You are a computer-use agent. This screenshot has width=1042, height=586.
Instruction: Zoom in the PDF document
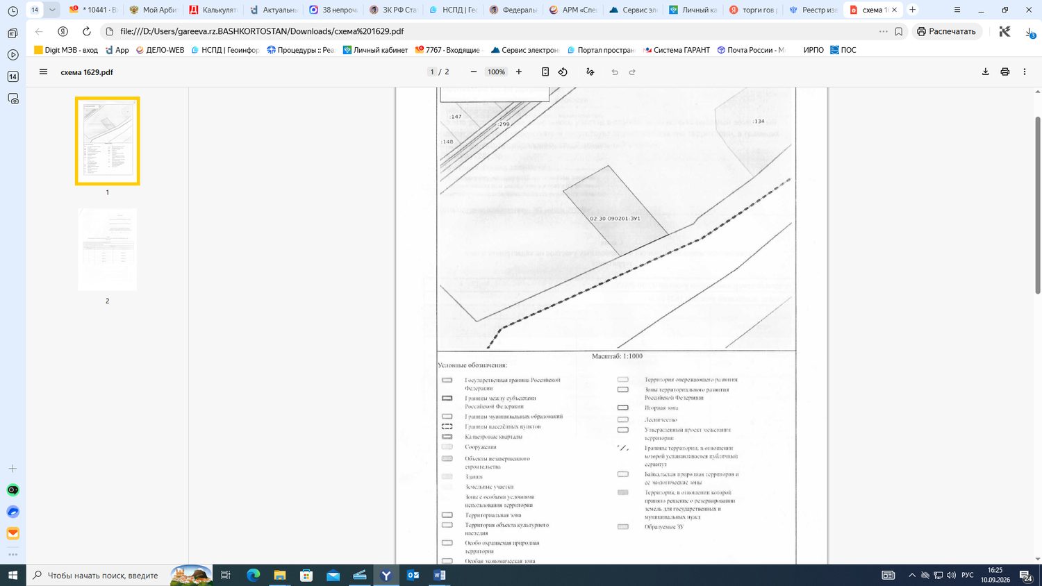pyautogui.click(x=518, y=72)
